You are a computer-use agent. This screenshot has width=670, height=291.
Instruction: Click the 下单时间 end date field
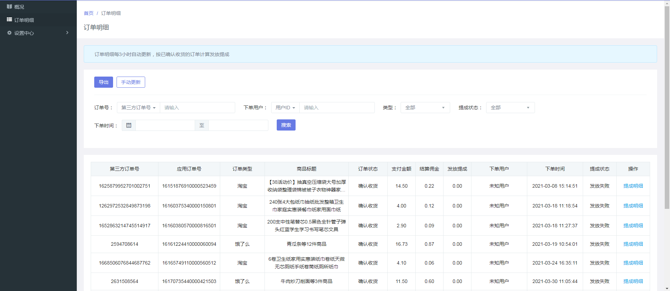pos(238,125)
